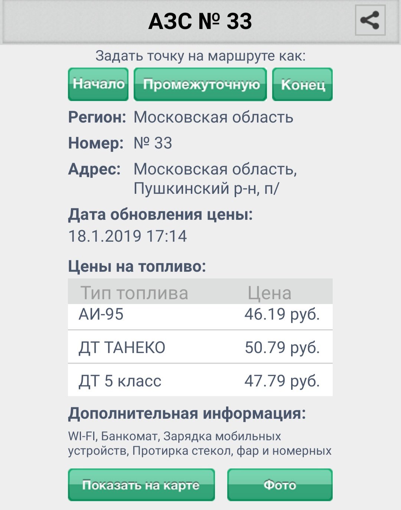Tap the Цена column header

(270, 293)
